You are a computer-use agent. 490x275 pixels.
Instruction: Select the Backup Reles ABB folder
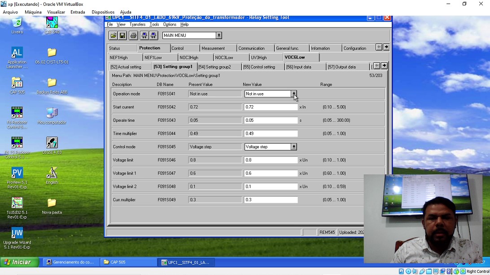[52, 83]
